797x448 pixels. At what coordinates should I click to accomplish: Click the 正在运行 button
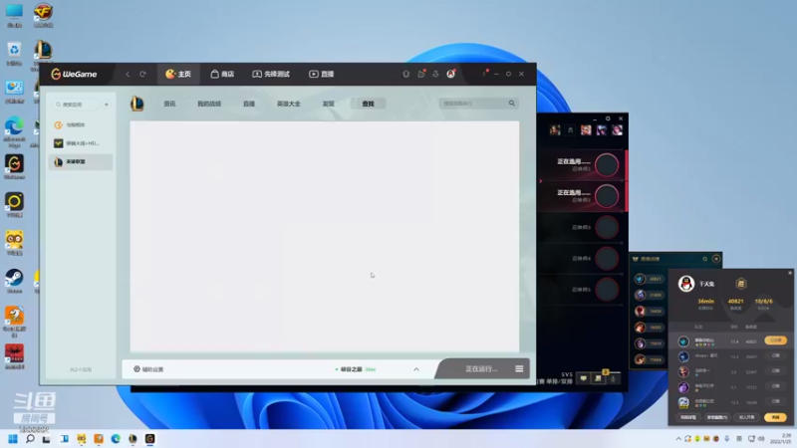(x=481, y=369)
